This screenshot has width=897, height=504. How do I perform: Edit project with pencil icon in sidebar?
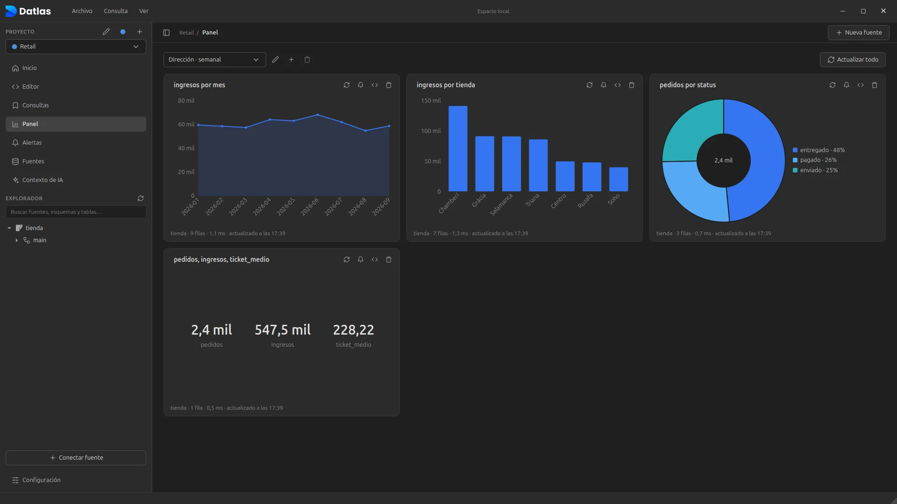pos(106,32)
